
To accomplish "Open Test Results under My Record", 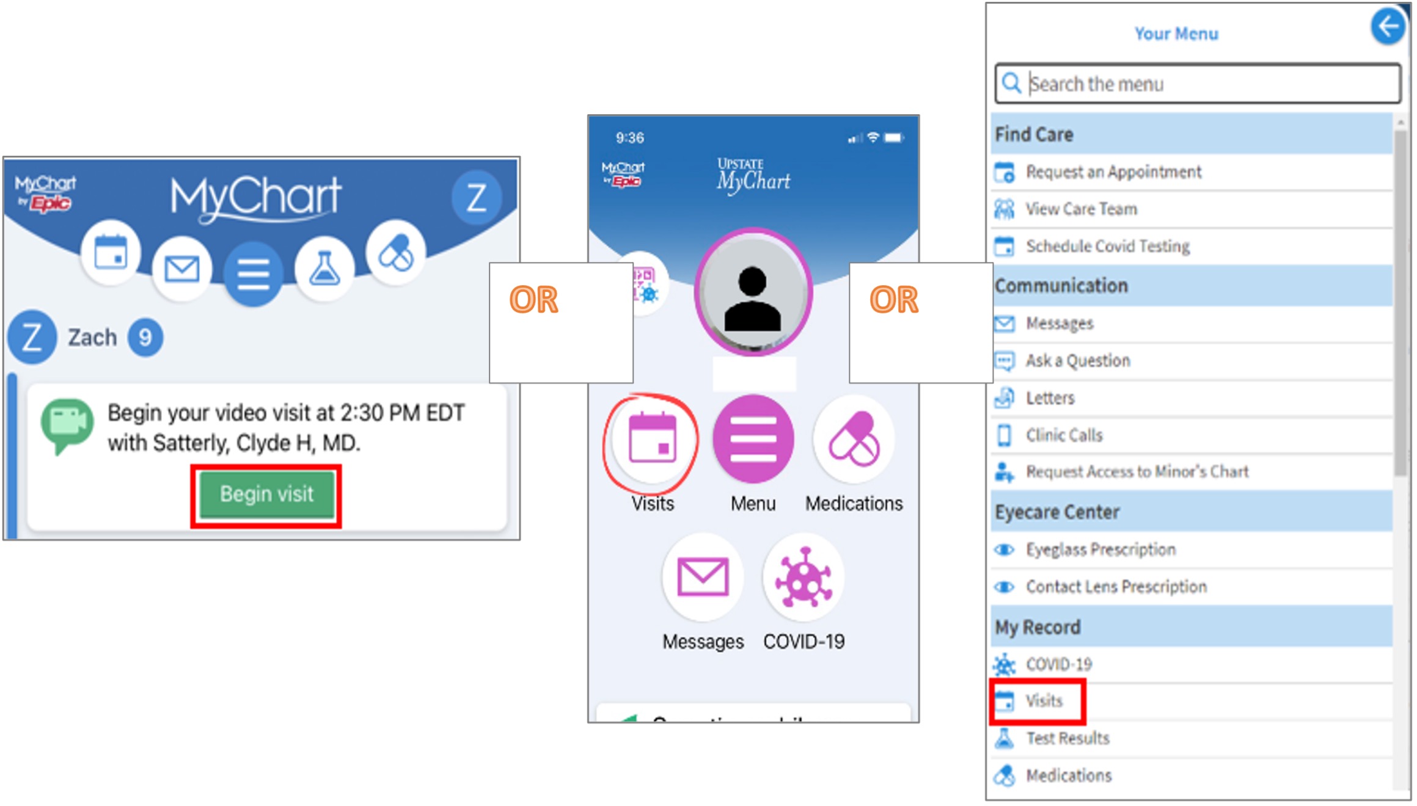I will pos(1192,739).
